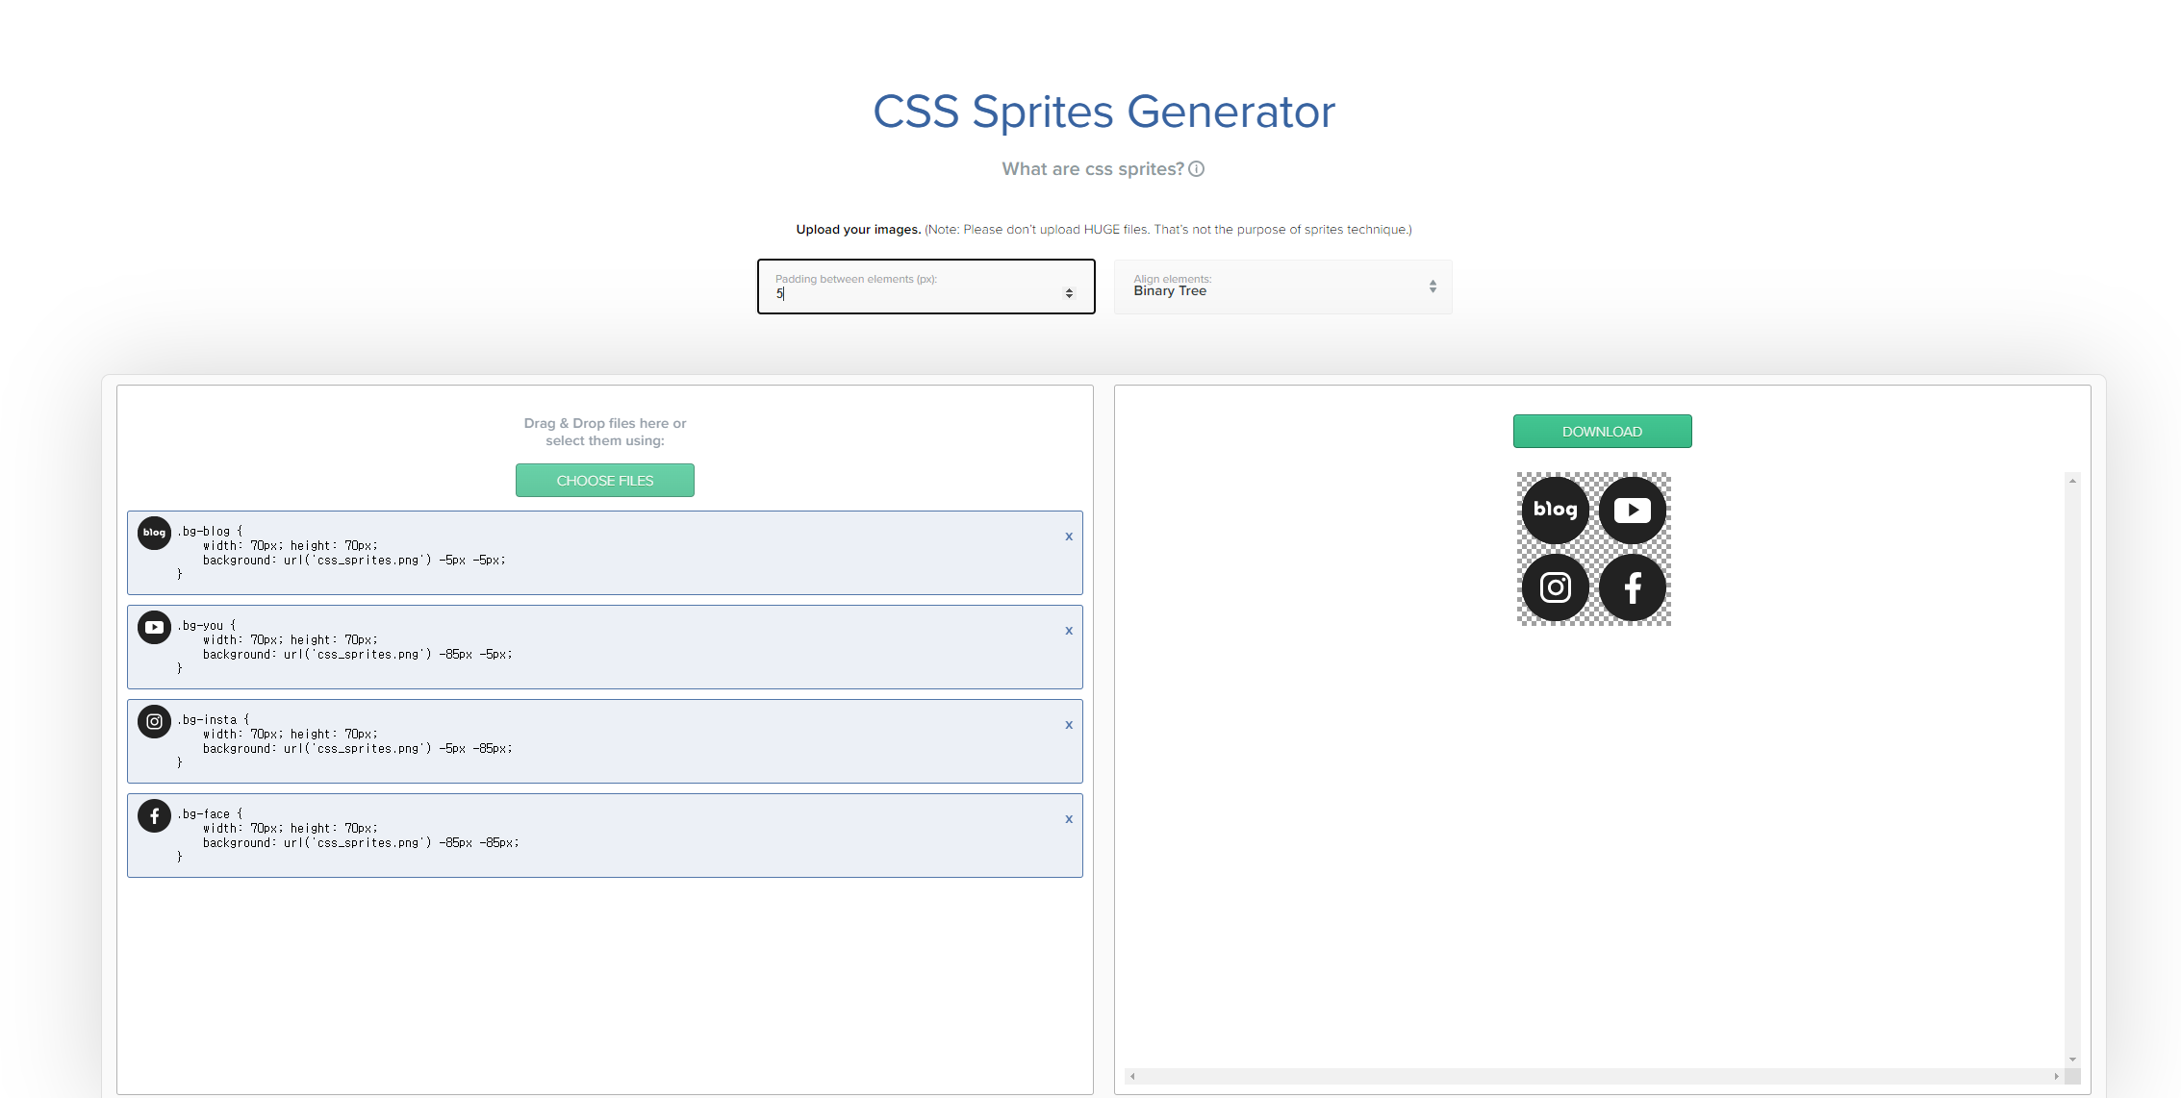Image resolution: width=2181 pixels, height=1098 pixels.
Task: Click the Facebook icon in .bg-face entry
Action: (154, 815)
